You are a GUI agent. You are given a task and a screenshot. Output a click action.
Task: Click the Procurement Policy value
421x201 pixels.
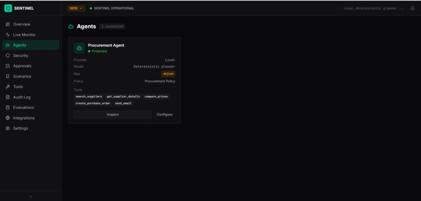click(x=160, y=81)
